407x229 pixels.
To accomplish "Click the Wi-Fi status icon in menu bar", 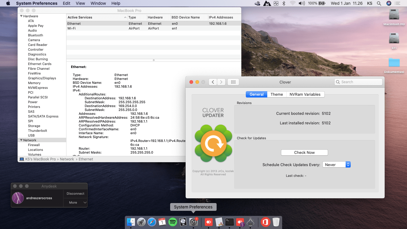I will (x=293, y=3).
